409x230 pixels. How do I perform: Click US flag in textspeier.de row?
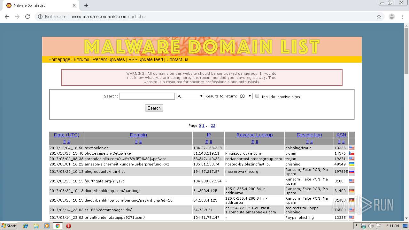point(352,148)
